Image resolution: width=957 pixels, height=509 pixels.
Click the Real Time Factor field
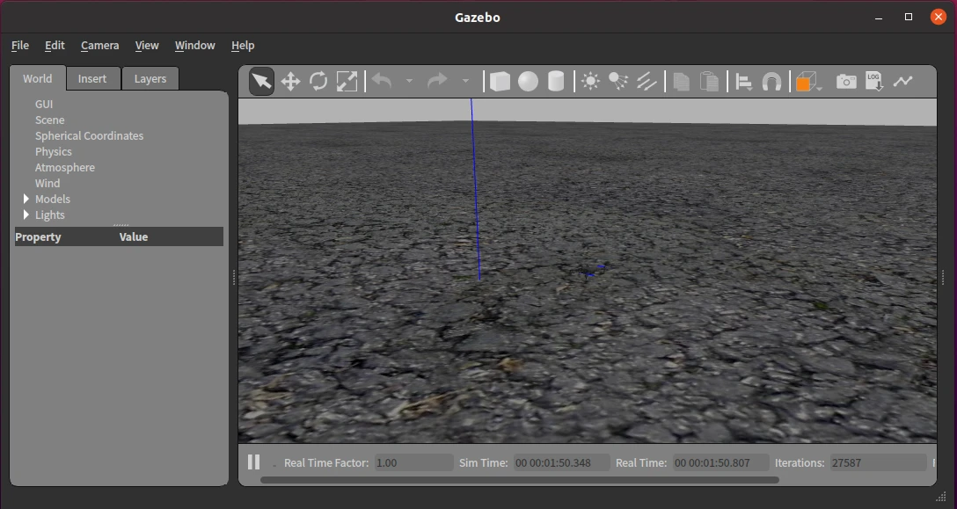pyautogui.click(x=413, y=462)
